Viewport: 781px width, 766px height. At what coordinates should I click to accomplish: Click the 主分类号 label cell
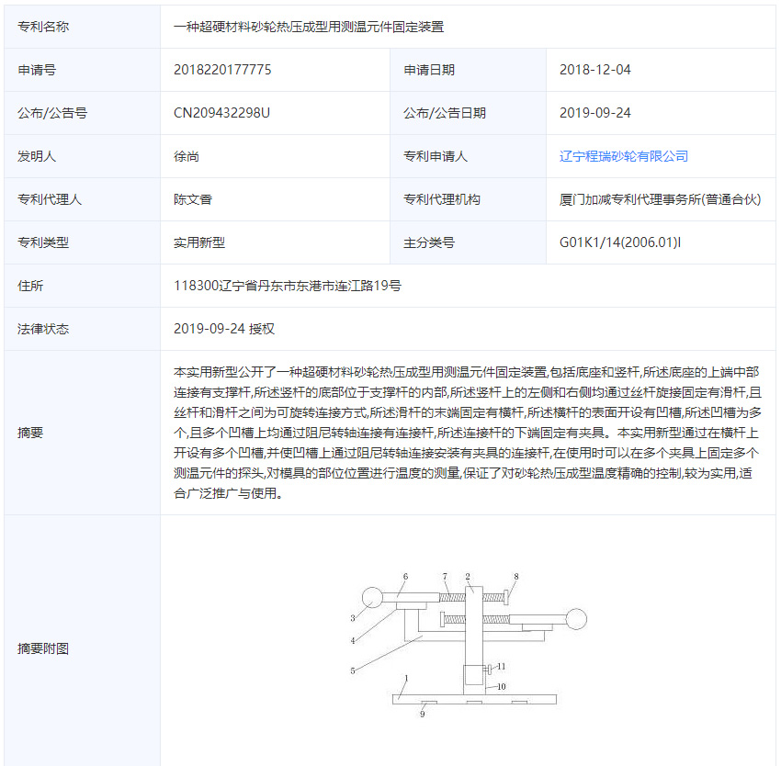(469, 242)
